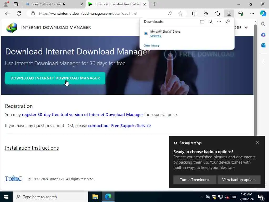
Task: Open File Explorer from taskbar
Action: (95, 197)
